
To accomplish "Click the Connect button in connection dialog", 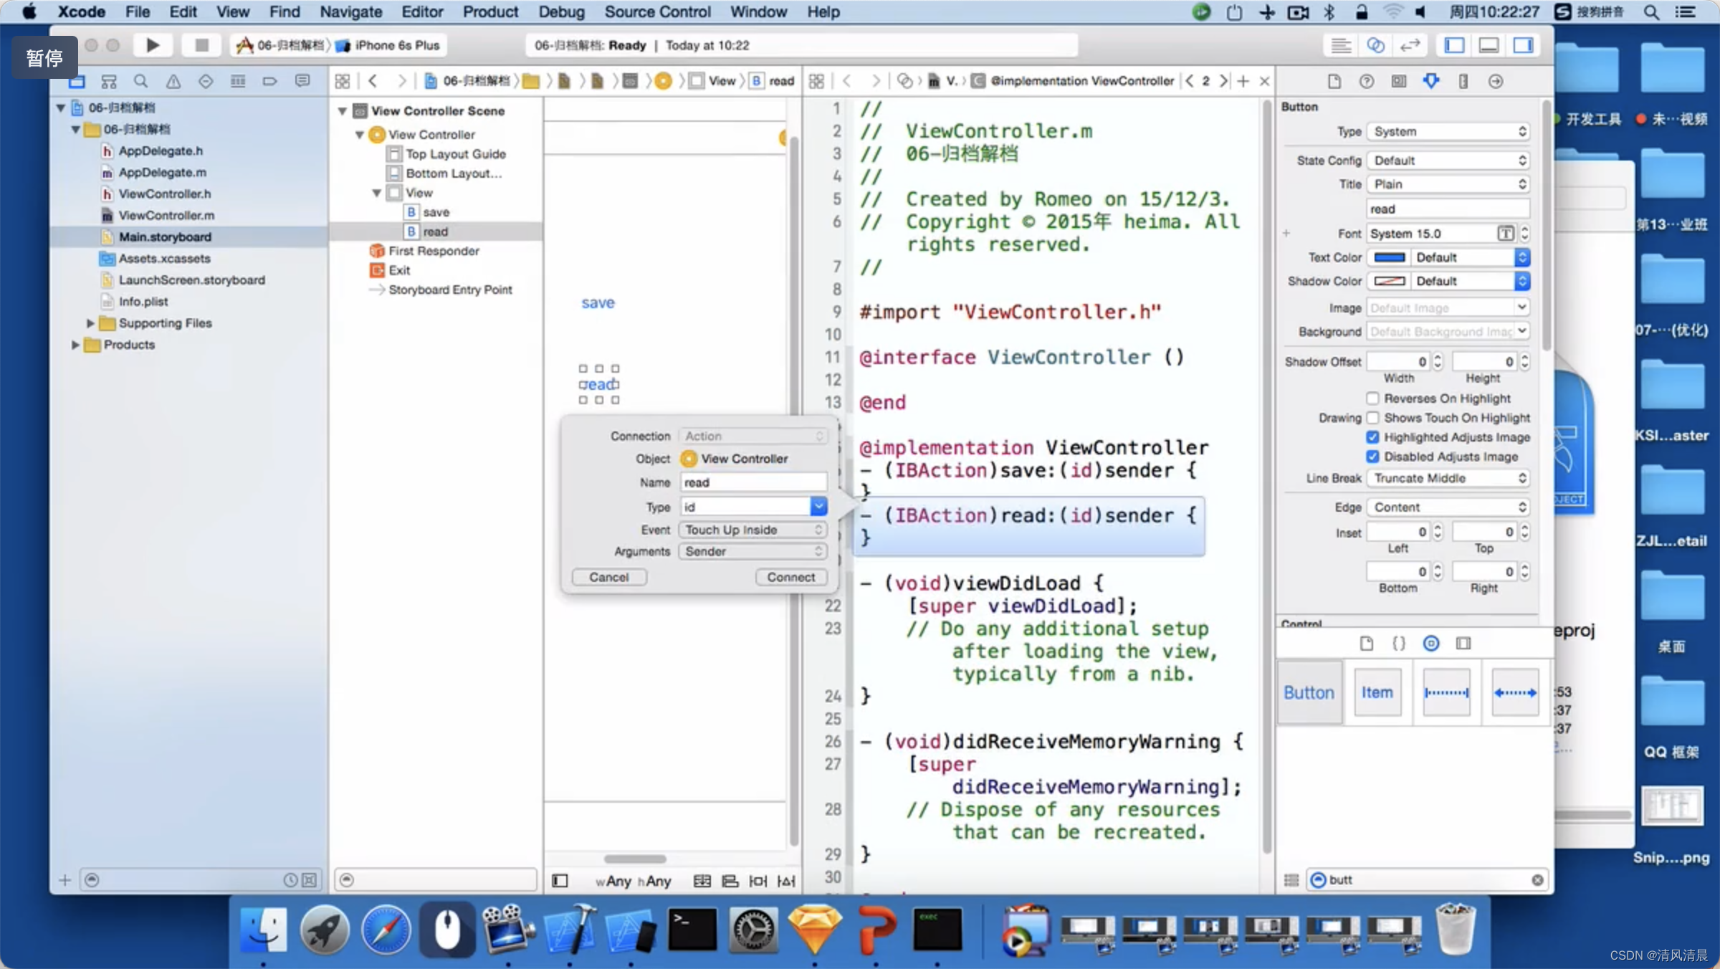I will [790, 577].
